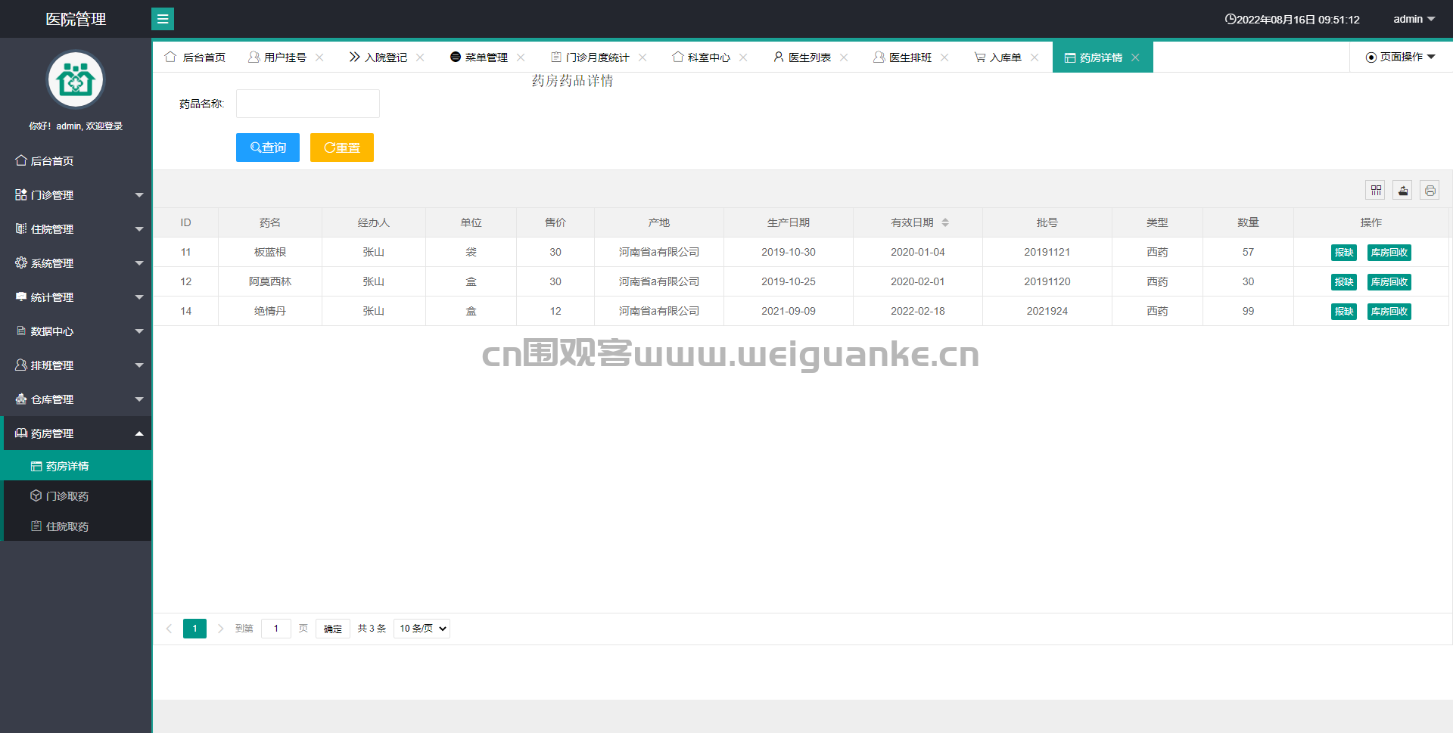Close the 医生列表 tab
The height and width of the screenshot is (733, 1453).
pos(844,57)
